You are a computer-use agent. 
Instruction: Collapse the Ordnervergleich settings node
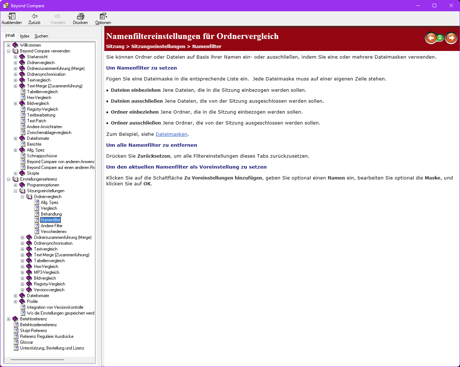coord(22,197)
